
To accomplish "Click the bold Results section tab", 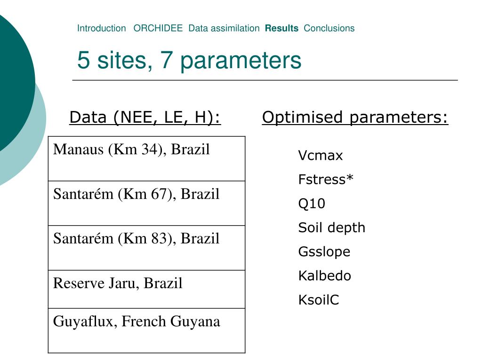I will tap(281, 28).
